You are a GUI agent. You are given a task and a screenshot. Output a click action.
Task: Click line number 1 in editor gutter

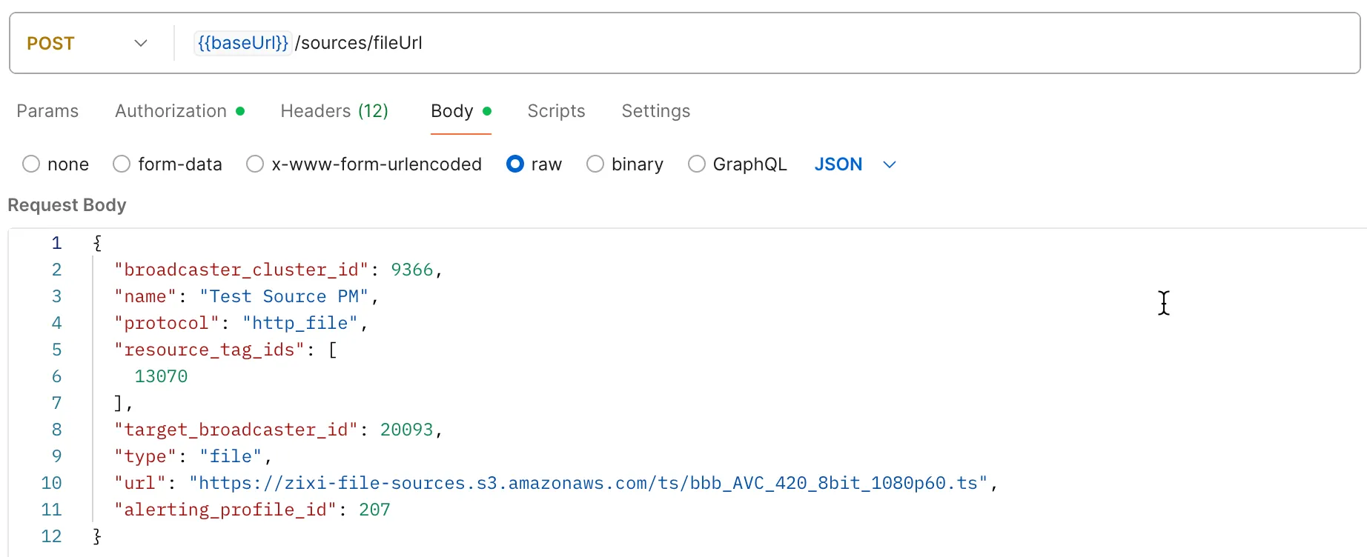[x=56, y=243]
